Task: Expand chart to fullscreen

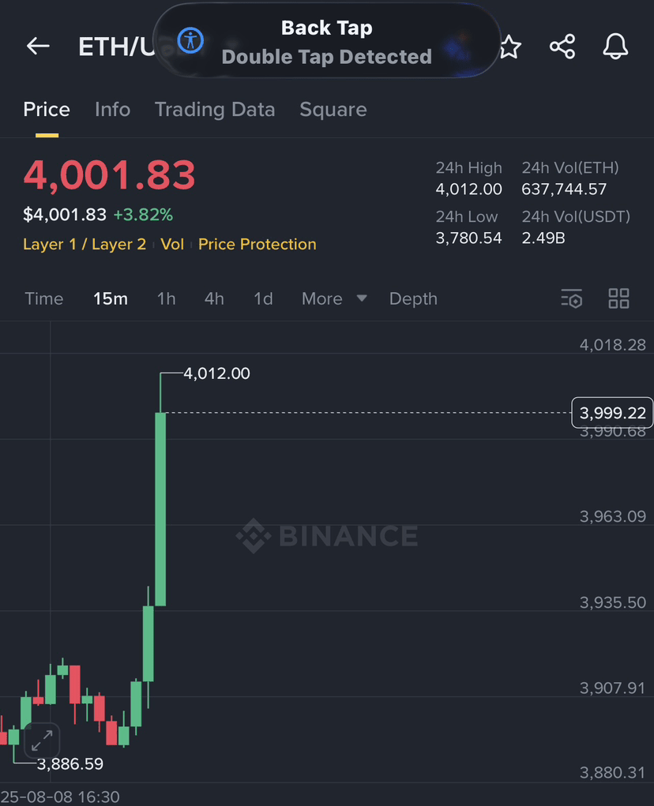Action: tap(42, 740)
